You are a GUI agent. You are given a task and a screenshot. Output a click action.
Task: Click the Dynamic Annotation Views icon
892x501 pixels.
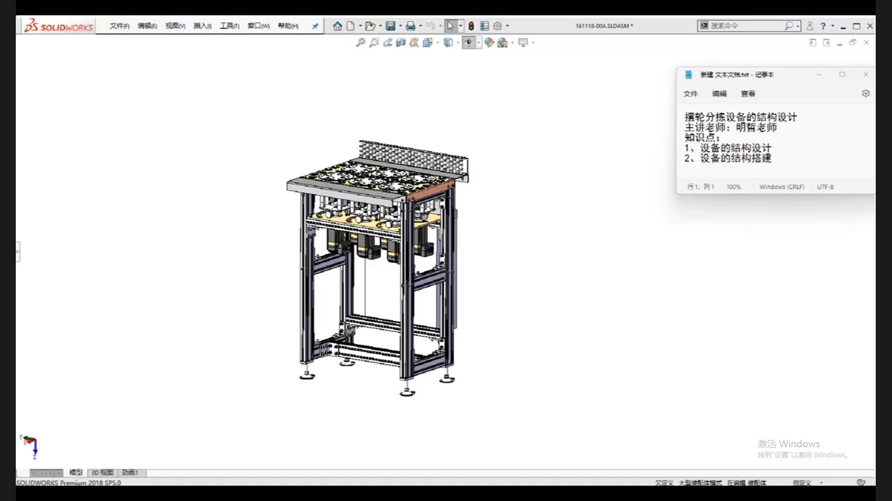point(414,43)
